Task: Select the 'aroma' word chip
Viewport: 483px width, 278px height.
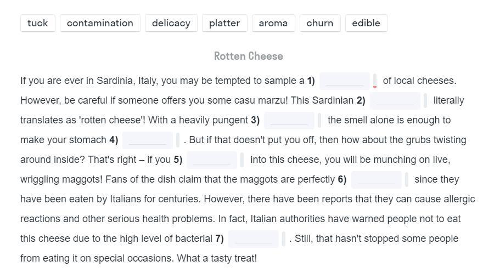Action: (273, 23)
